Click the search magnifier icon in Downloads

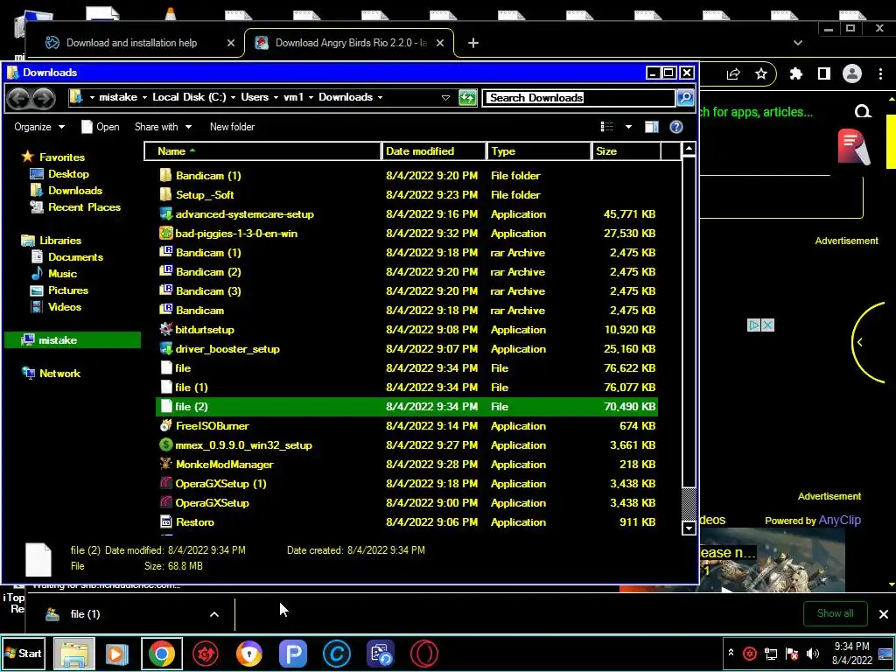[684, 98]
